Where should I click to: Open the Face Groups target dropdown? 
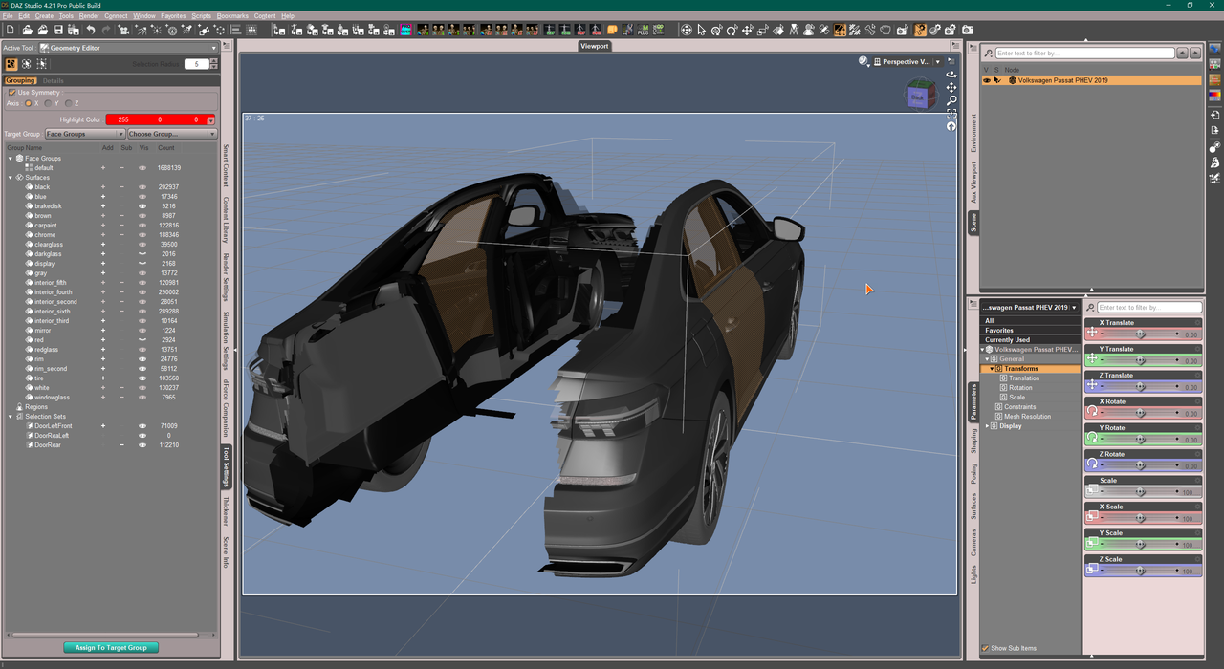84,134
